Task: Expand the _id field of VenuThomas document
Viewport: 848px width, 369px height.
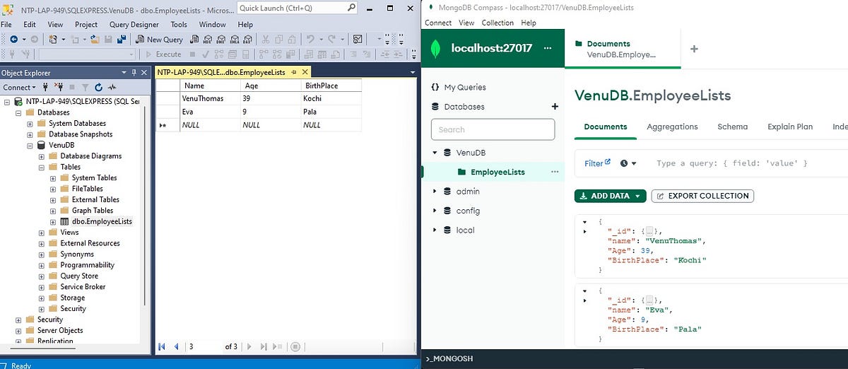Action: [586, 232]
